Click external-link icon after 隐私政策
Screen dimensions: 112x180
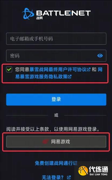pyautogui.click(x=70, y=77)
